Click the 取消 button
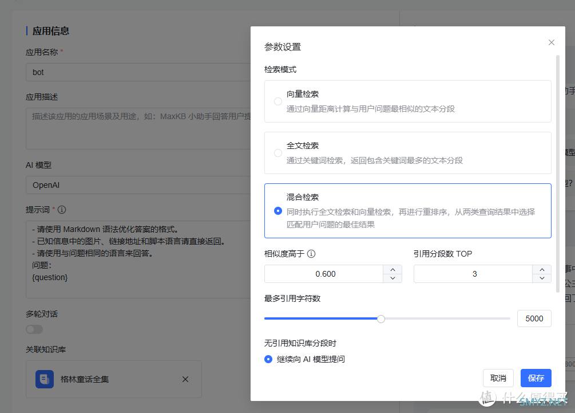The width and height of the screenshot is (575, 413). click(x=498, y=378)
